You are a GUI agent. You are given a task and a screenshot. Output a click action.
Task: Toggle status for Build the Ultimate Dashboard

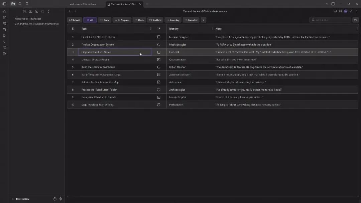click(x=159, y=67)
